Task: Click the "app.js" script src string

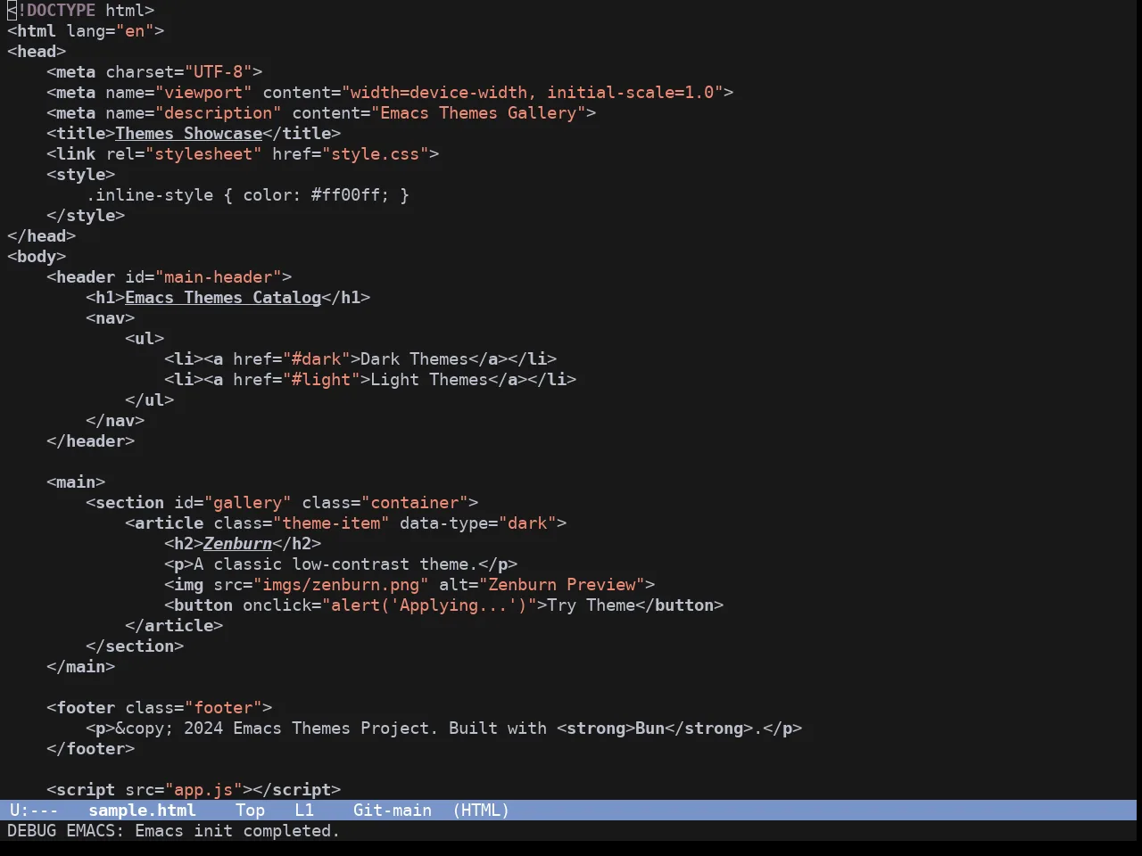Action: tap(203, 790)
